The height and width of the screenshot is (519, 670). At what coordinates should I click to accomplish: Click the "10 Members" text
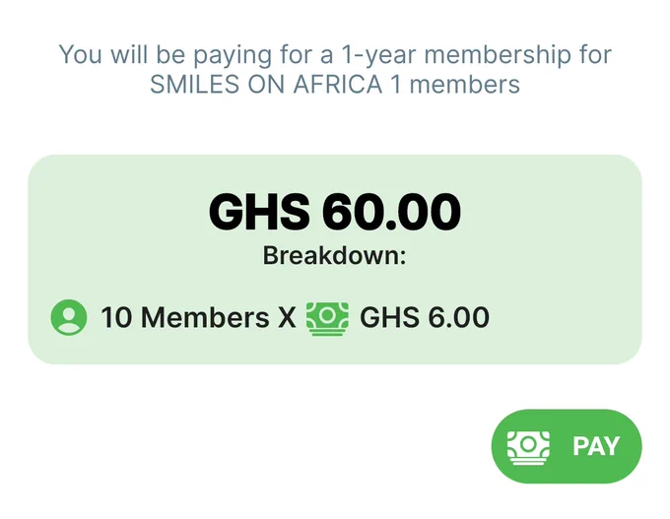point(185,318)
